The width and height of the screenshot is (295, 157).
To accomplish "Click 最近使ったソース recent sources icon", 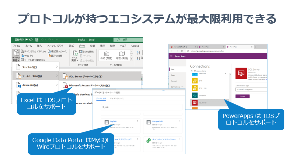I will coord(49,52).
